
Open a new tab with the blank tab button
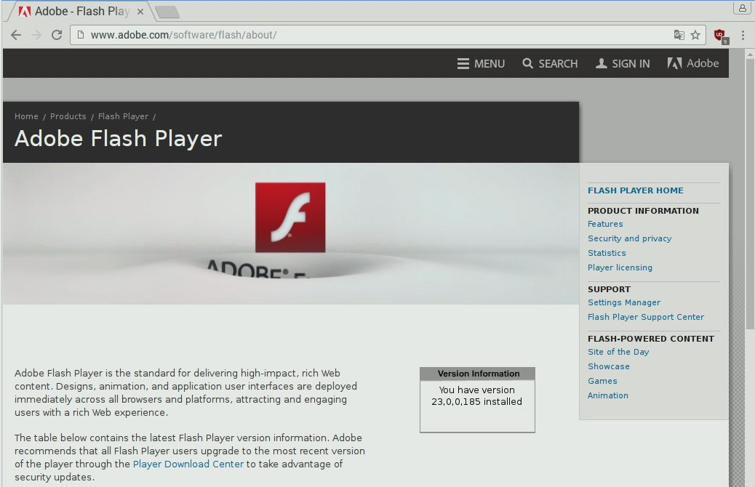pyautogui.click(x=167, y=12)
